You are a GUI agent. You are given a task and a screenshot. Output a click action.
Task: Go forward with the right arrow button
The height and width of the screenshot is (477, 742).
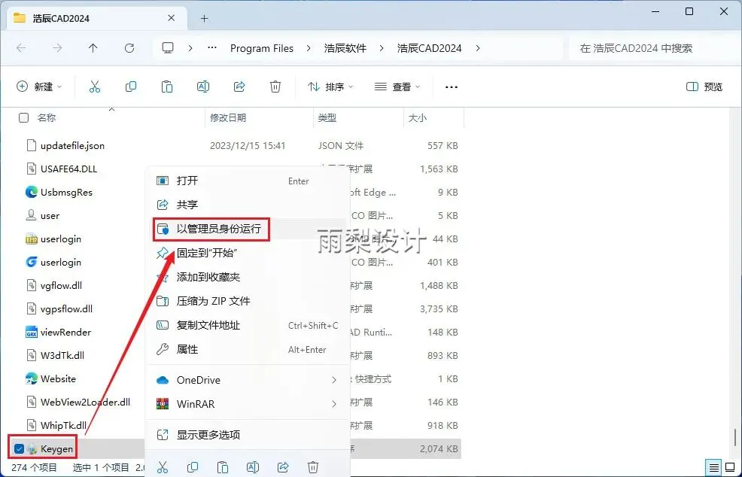click(x=57, y=48)
